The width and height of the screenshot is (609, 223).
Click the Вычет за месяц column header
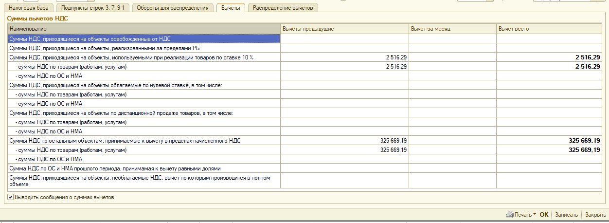pyautogui.click(x=452, y=29)
